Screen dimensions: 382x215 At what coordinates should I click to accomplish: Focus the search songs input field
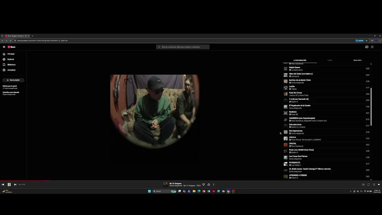tap(183, 47)
